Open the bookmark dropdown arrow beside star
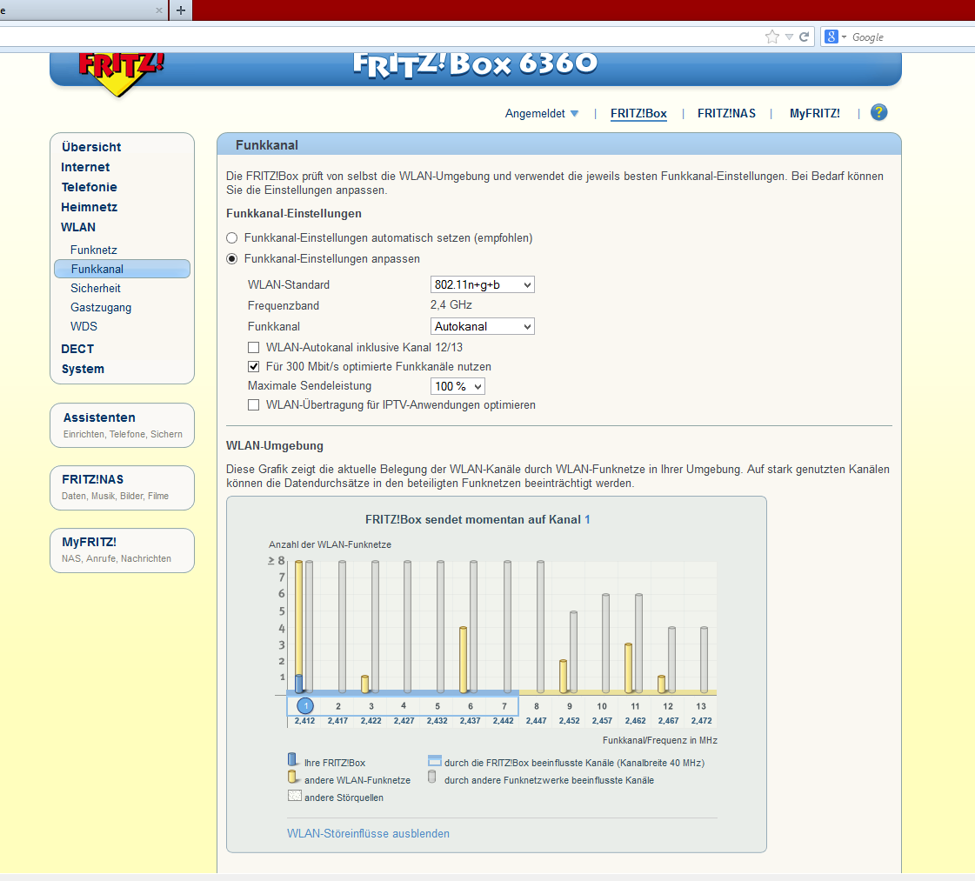Image resolution: width=975 pixels, height=881 pixels. click(x=789, y=37)
